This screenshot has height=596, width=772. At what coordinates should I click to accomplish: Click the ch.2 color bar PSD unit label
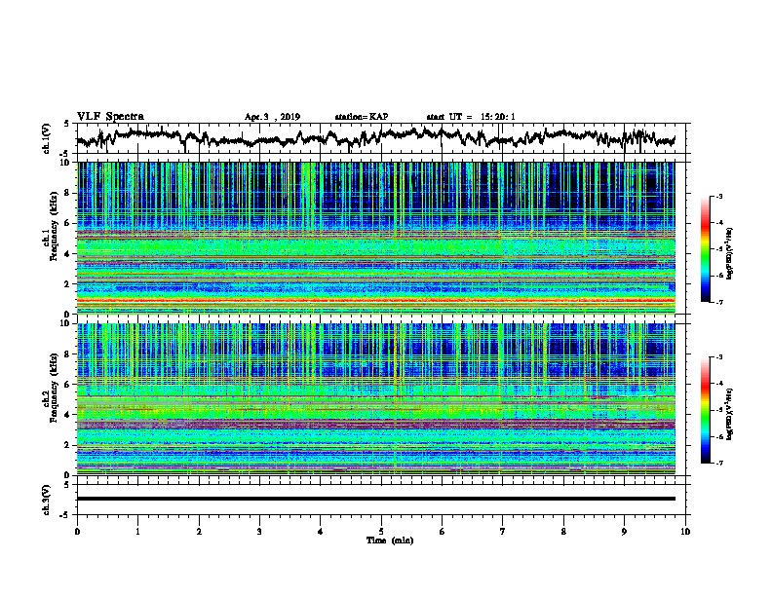[729, 414]
